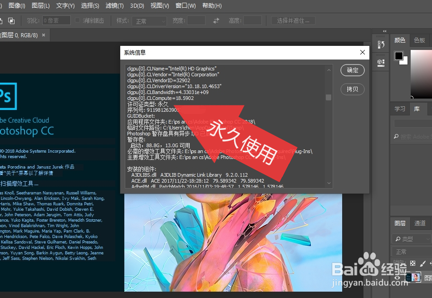Screen dimensions: 432x298
Task: Click the 选择并遮住 button
Action: pyautogui.click(x=293, y=21)
